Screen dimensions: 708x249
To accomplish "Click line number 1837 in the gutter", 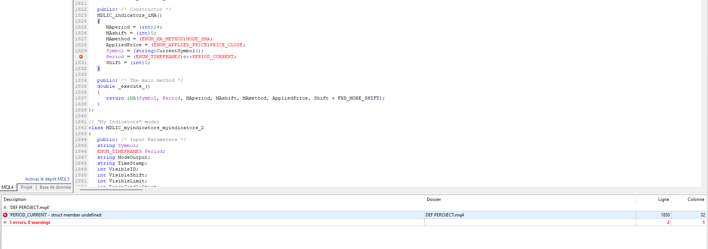I will (x=81, y=98).
